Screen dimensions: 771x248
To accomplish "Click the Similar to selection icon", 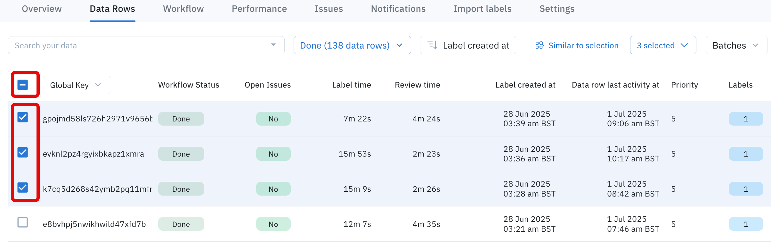I will (x=540, y=45).
